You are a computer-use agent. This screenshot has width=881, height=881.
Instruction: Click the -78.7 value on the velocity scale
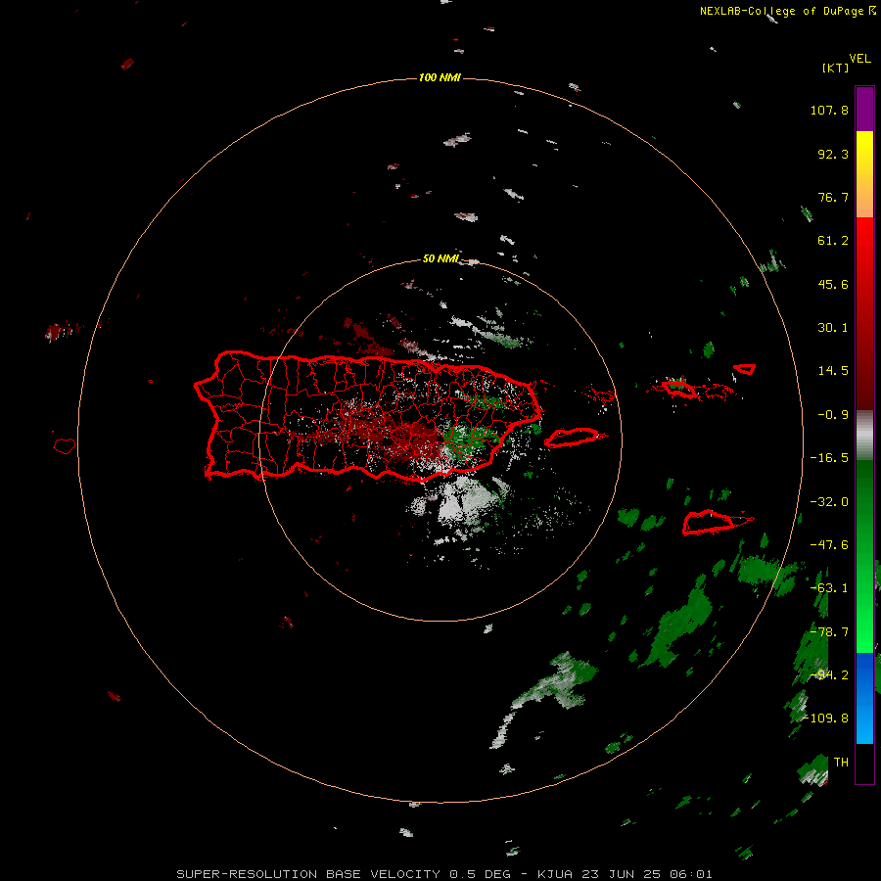tap(829, 632)
